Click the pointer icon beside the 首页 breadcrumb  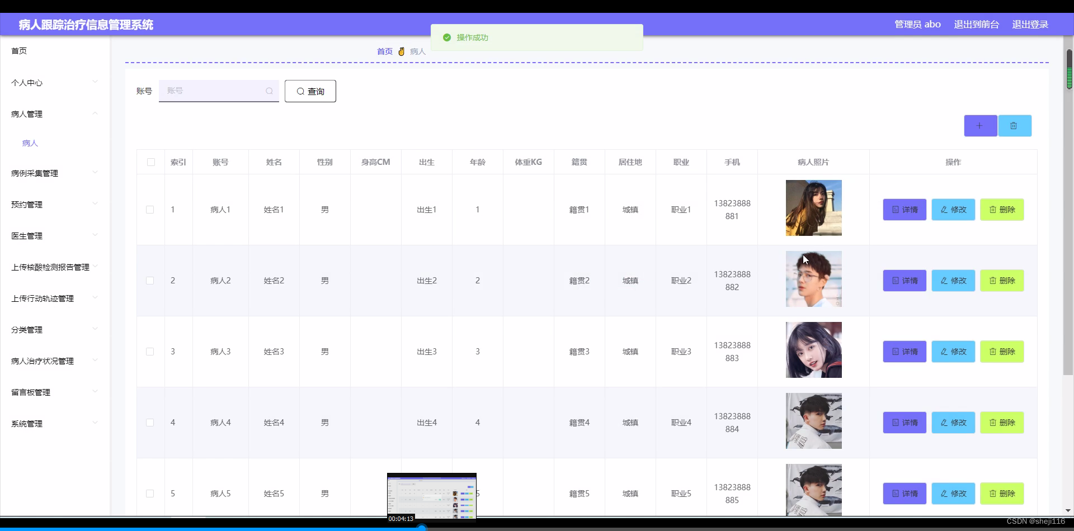(x=401, y=51)
